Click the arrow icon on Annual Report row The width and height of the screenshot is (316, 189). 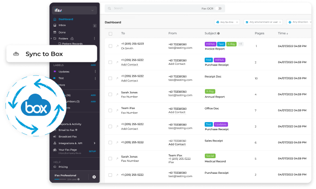pos(117,94)
